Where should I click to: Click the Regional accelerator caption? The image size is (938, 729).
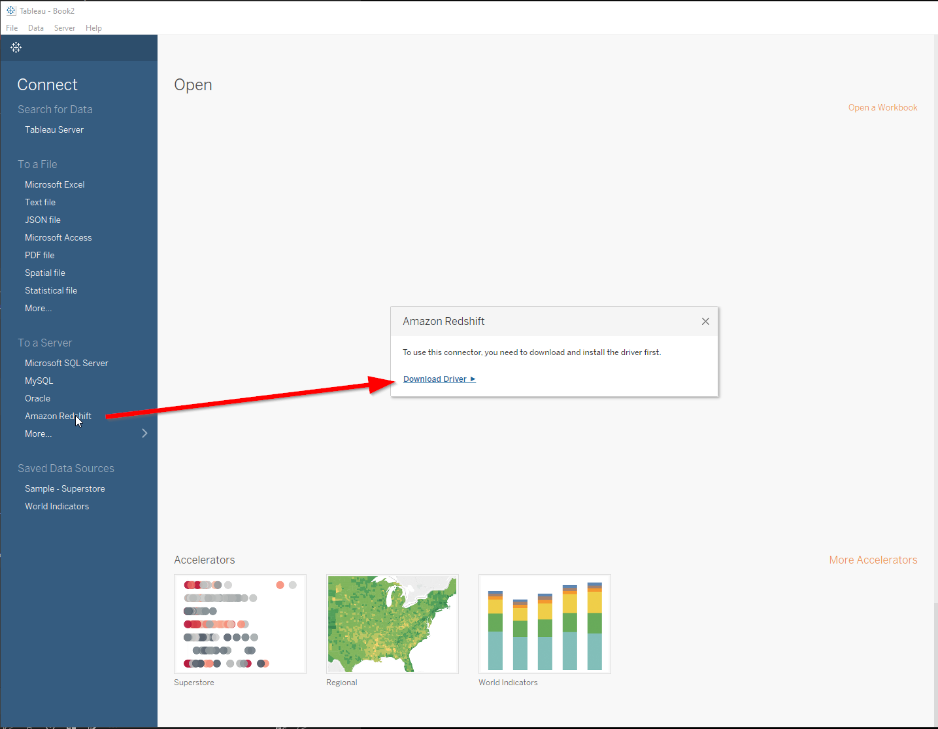pos(342,683)
